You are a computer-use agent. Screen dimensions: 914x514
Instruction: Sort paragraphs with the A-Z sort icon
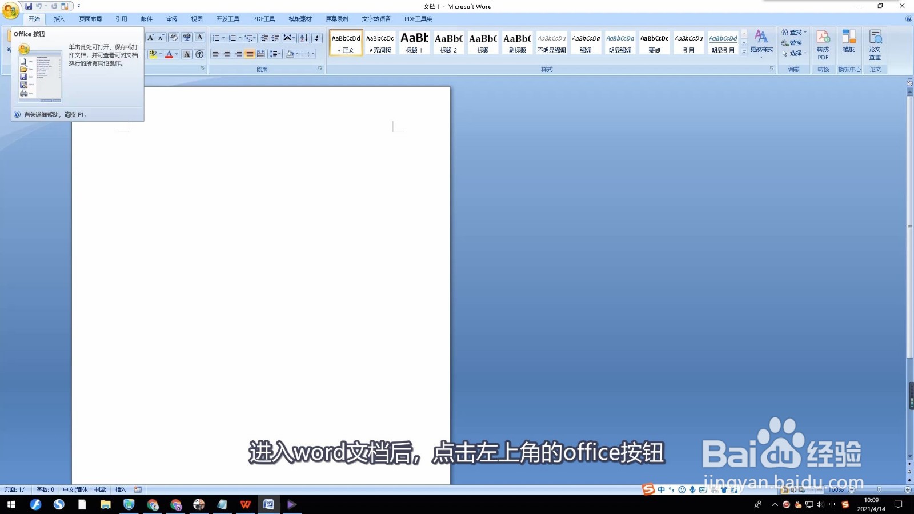pyautogui.click(x=304, y=39)
